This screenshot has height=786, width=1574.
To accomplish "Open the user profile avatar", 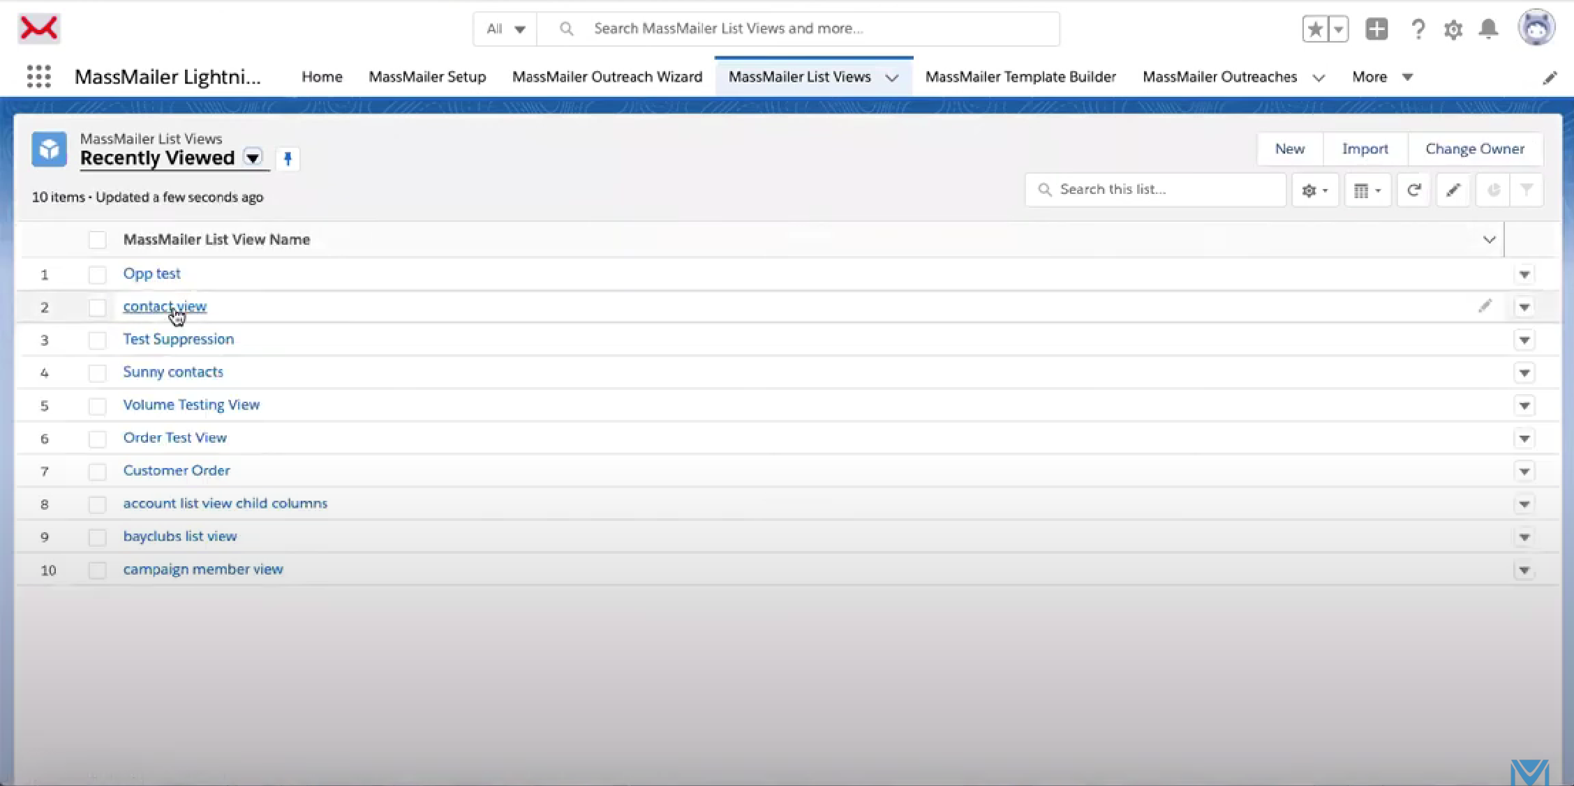I will pyautogui.click(x=1536, y=28).
